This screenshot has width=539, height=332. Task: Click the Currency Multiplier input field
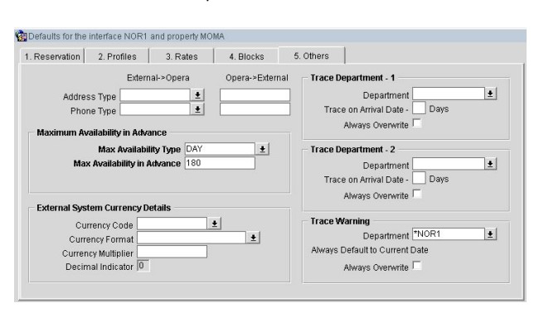[x=172, y=251]
